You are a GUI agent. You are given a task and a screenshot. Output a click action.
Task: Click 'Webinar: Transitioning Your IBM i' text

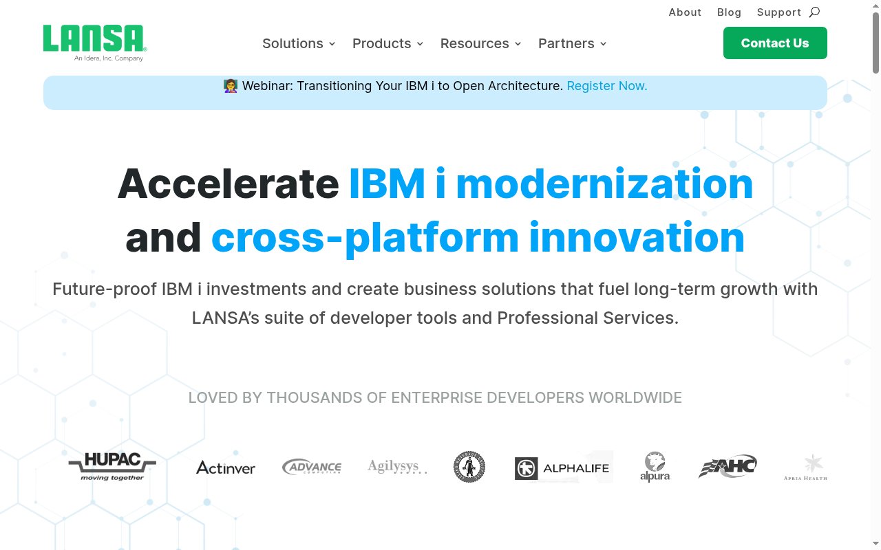[402, 86]
